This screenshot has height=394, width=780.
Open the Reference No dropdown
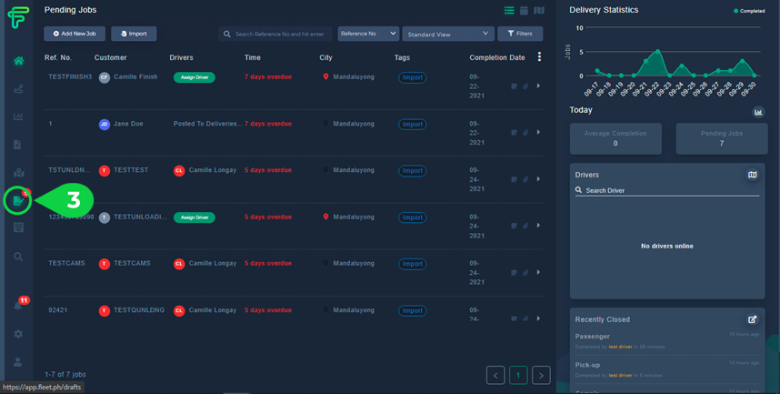pyautogui.click(x=368, y=34)
